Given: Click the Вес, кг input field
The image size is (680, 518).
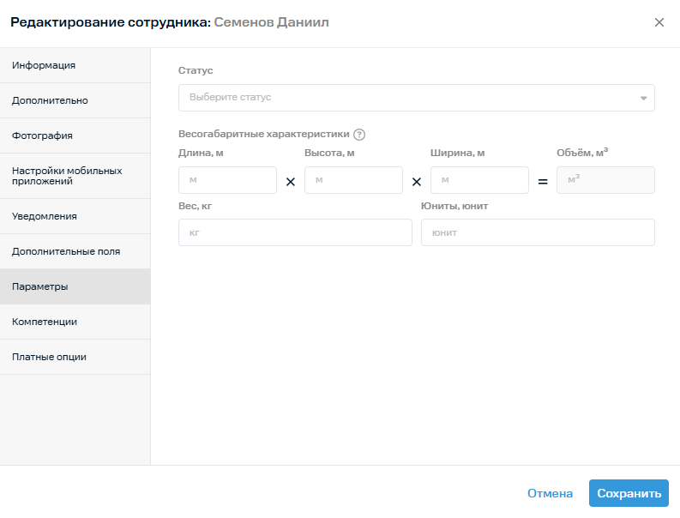Looking at the screenshot, I should click(295, 232).
